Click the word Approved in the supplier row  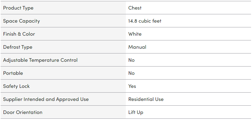(67, 100)
